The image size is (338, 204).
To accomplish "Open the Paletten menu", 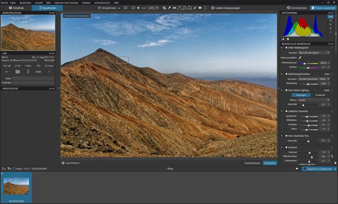I will (86, 3).
